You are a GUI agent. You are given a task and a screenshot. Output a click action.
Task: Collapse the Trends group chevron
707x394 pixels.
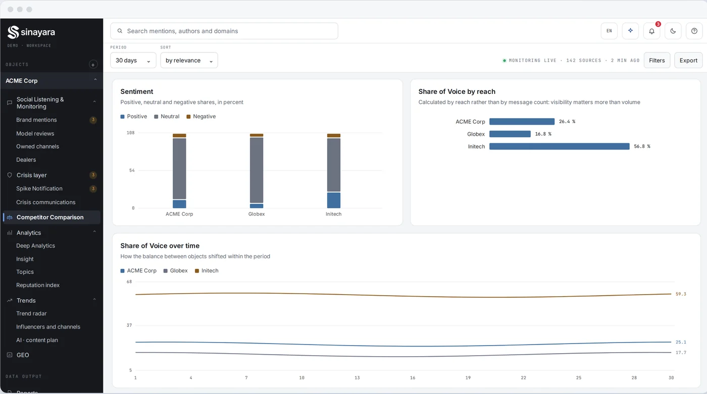click(x=94, y=300)
